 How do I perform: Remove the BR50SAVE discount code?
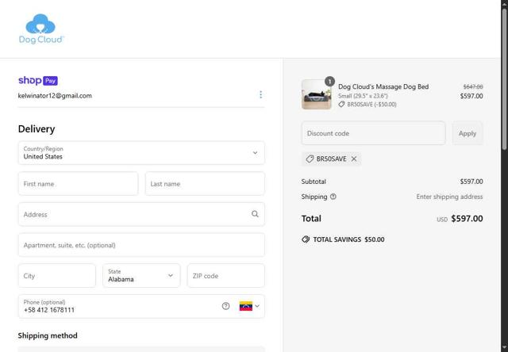(x=354, y=159)
